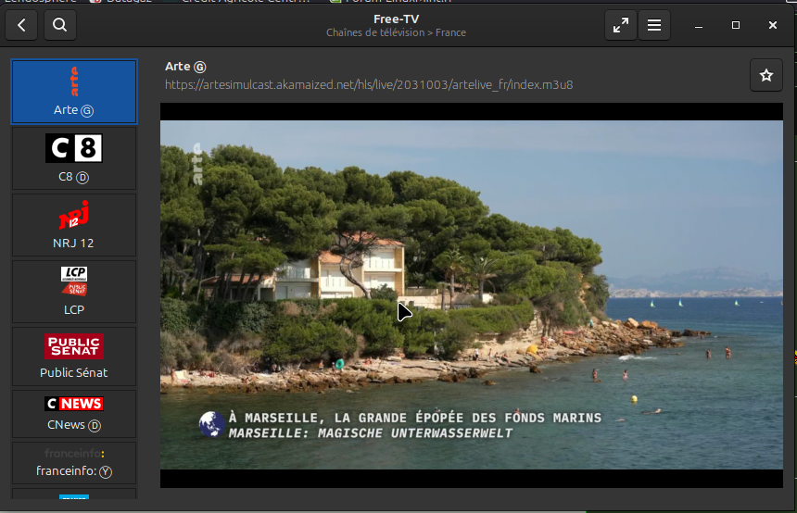
Task: Click the Arte stream URL text
Action: [369, 85]
